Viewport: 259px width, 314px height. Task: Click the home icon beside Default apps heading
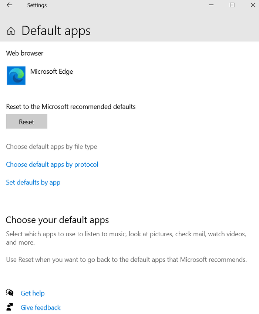click(x=11, y=31)
